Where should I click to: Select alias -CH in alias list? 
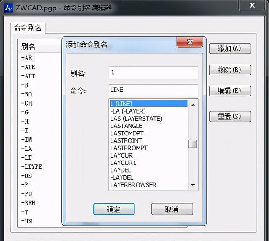pos(26,103)
